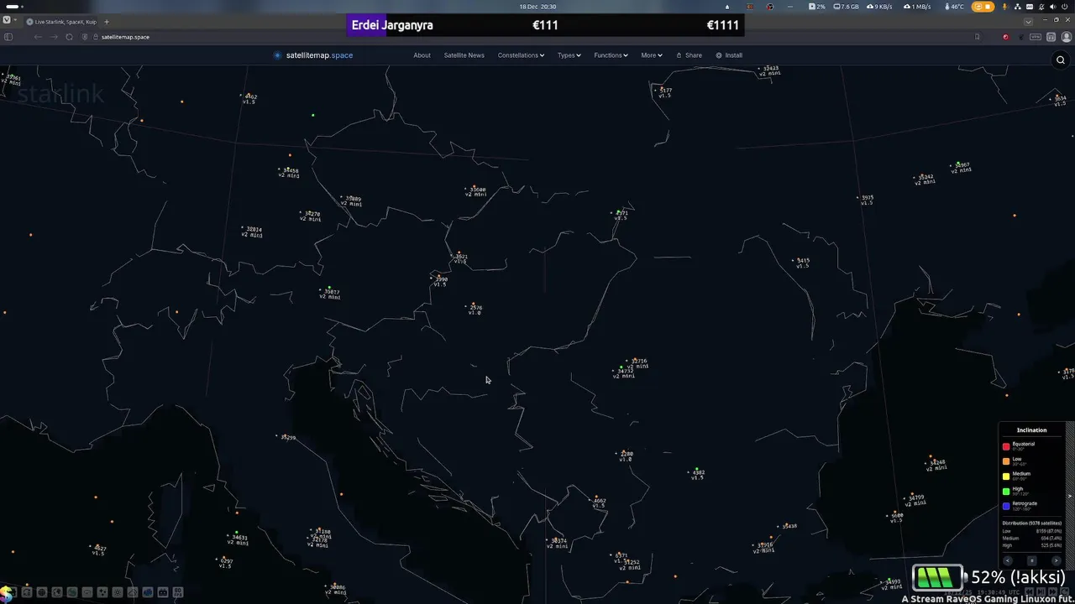The width and height of the screenshot is (1075, 604).
Task: Open the tab list dropdown arrow
Action: [x=1028, y=22]
